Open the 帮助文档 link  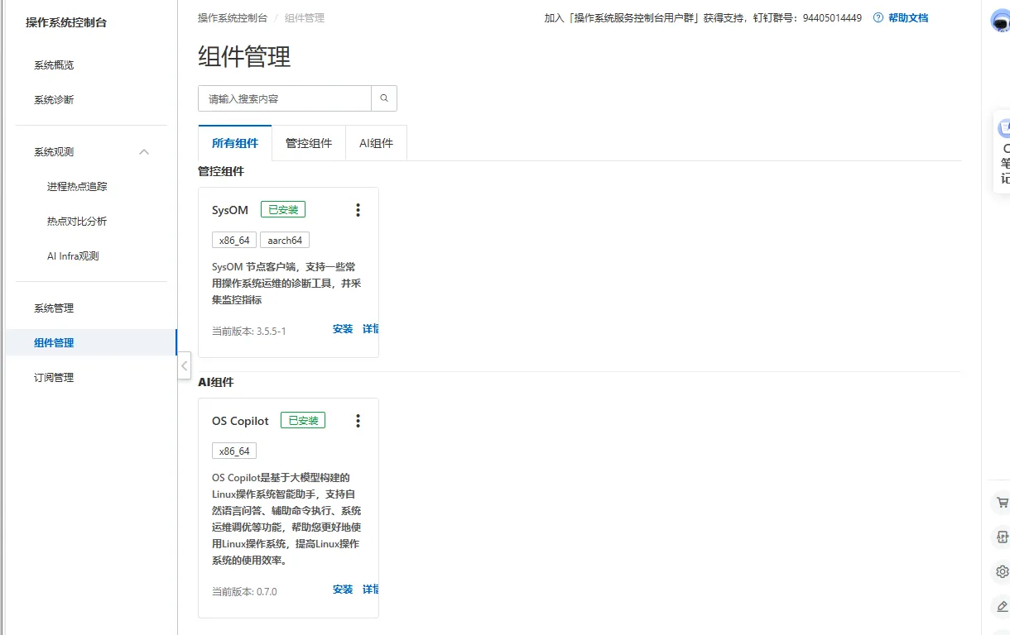908,17
